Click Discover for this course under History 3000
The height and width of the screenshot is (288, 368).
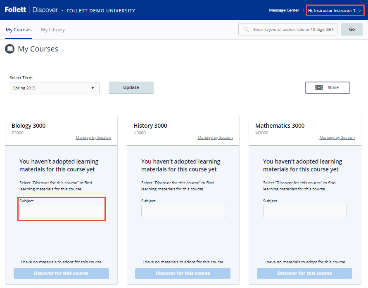coord(183,273)
